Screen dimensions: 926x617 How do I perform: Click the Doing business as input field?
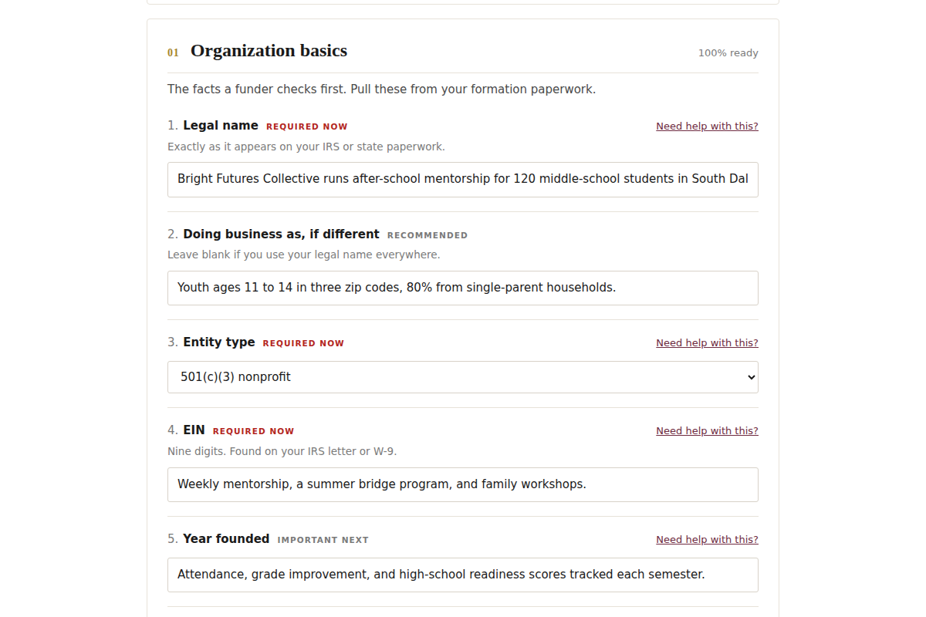[x=463, y=288]
